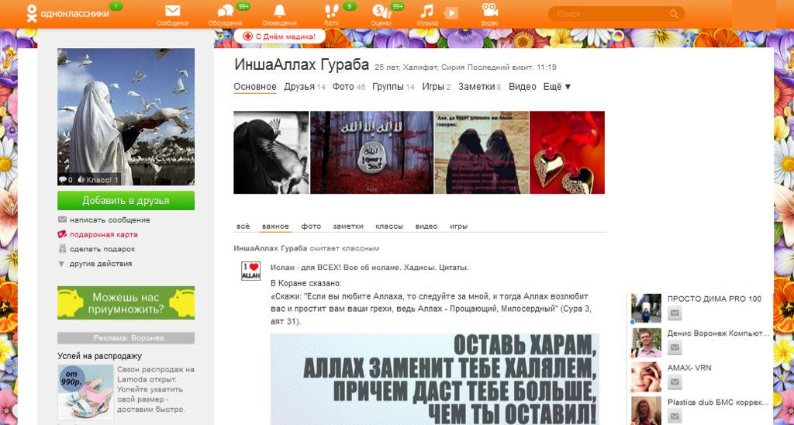This screenshot has height=425, width=794.
Task: Select видео feed filter
Action: pyautogui.click(x=426, y=226)
